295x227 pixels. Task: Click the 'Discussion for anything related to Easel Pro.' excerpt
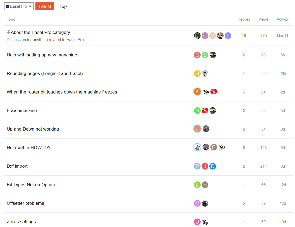click(x=46, y=39)
